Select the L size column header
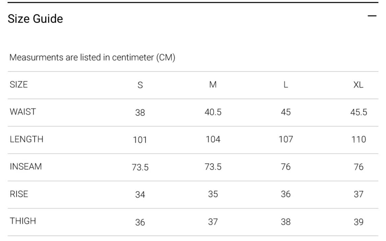The image size is (386, 241). (285, 85)
